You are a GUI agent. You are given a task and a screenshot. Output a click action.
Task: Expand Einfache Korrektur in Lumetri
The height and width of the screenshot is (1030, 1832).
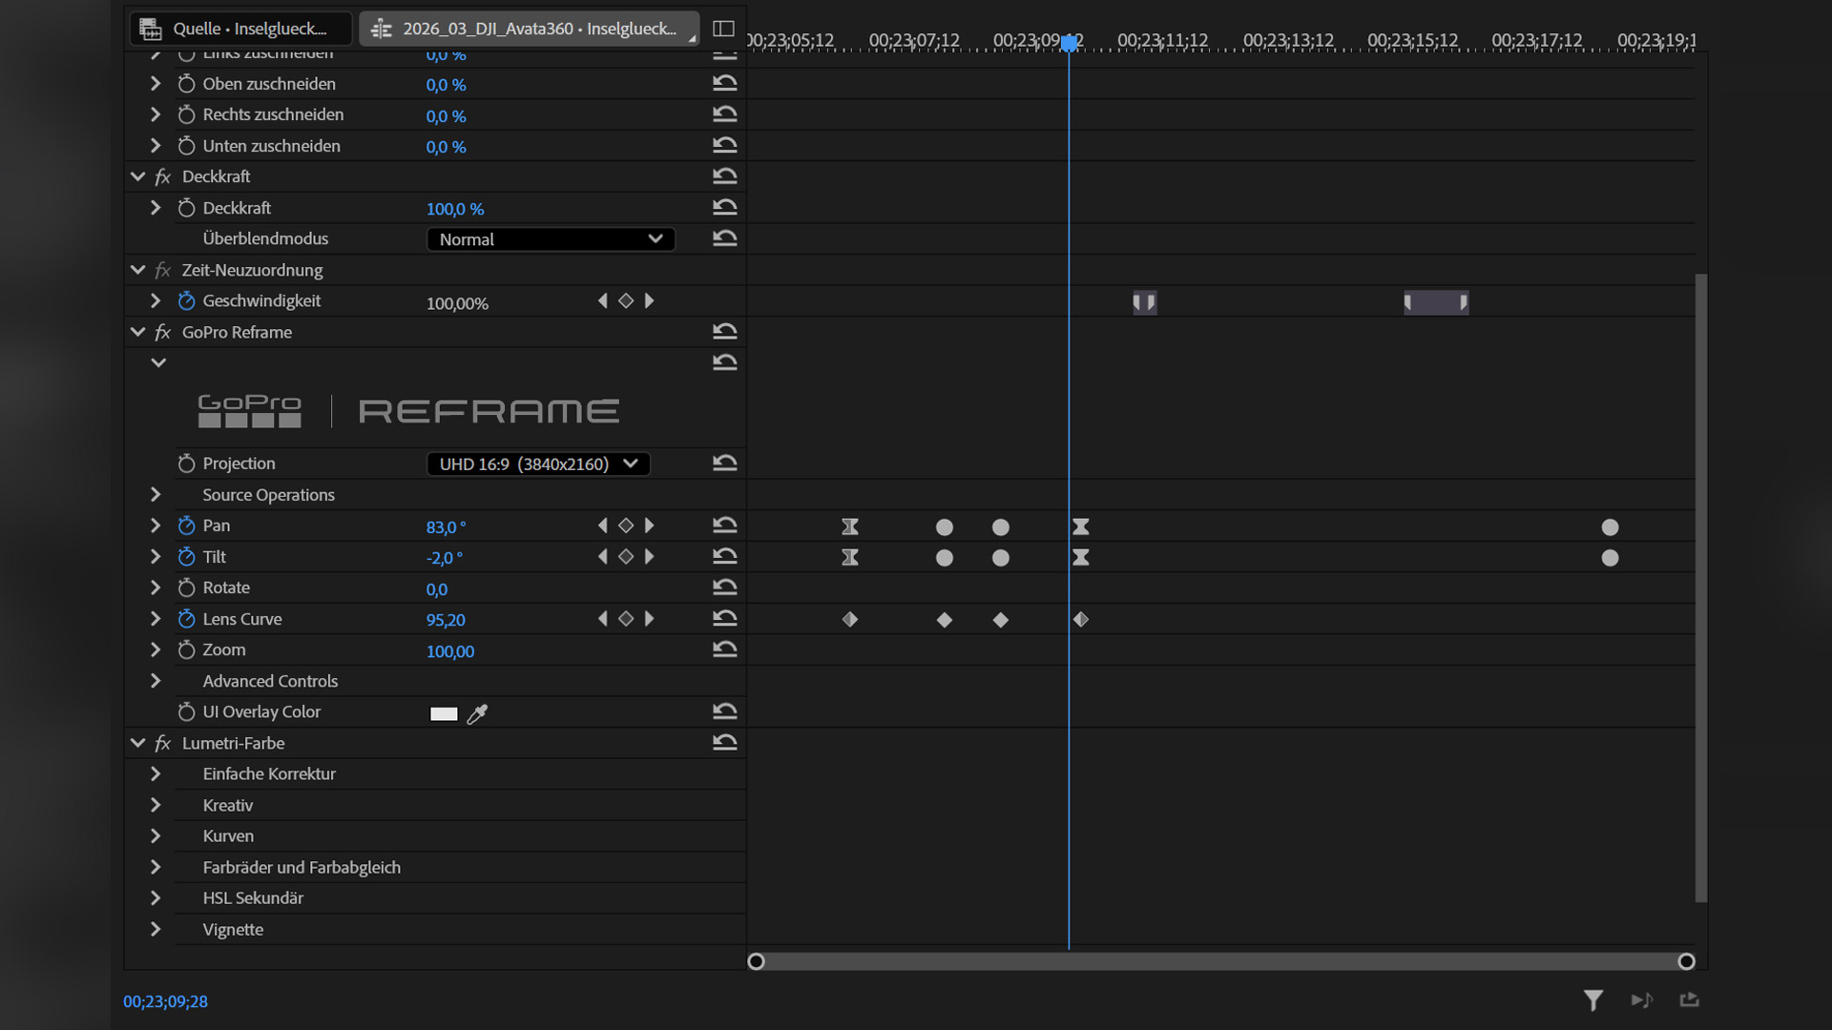[x=156, y=774]
